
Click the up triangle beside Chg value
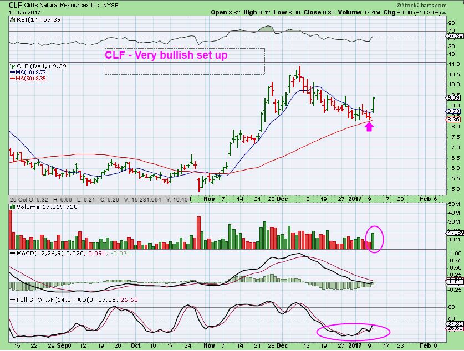click(444, 13)
